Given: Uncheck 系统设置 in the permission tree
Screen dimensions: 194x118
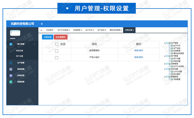Looking at the screenshot, I should (x=170, y=69).
